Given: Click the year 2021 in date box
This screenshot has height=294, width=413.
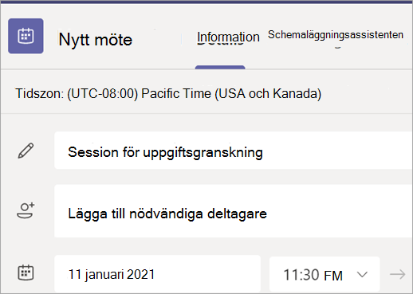Looking at the screenshot, I should [140, 274].
